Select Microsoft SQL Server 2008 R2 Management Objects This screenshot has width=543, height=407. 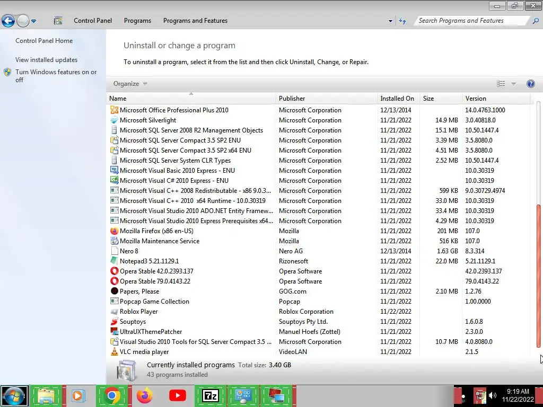coord(191,130)
